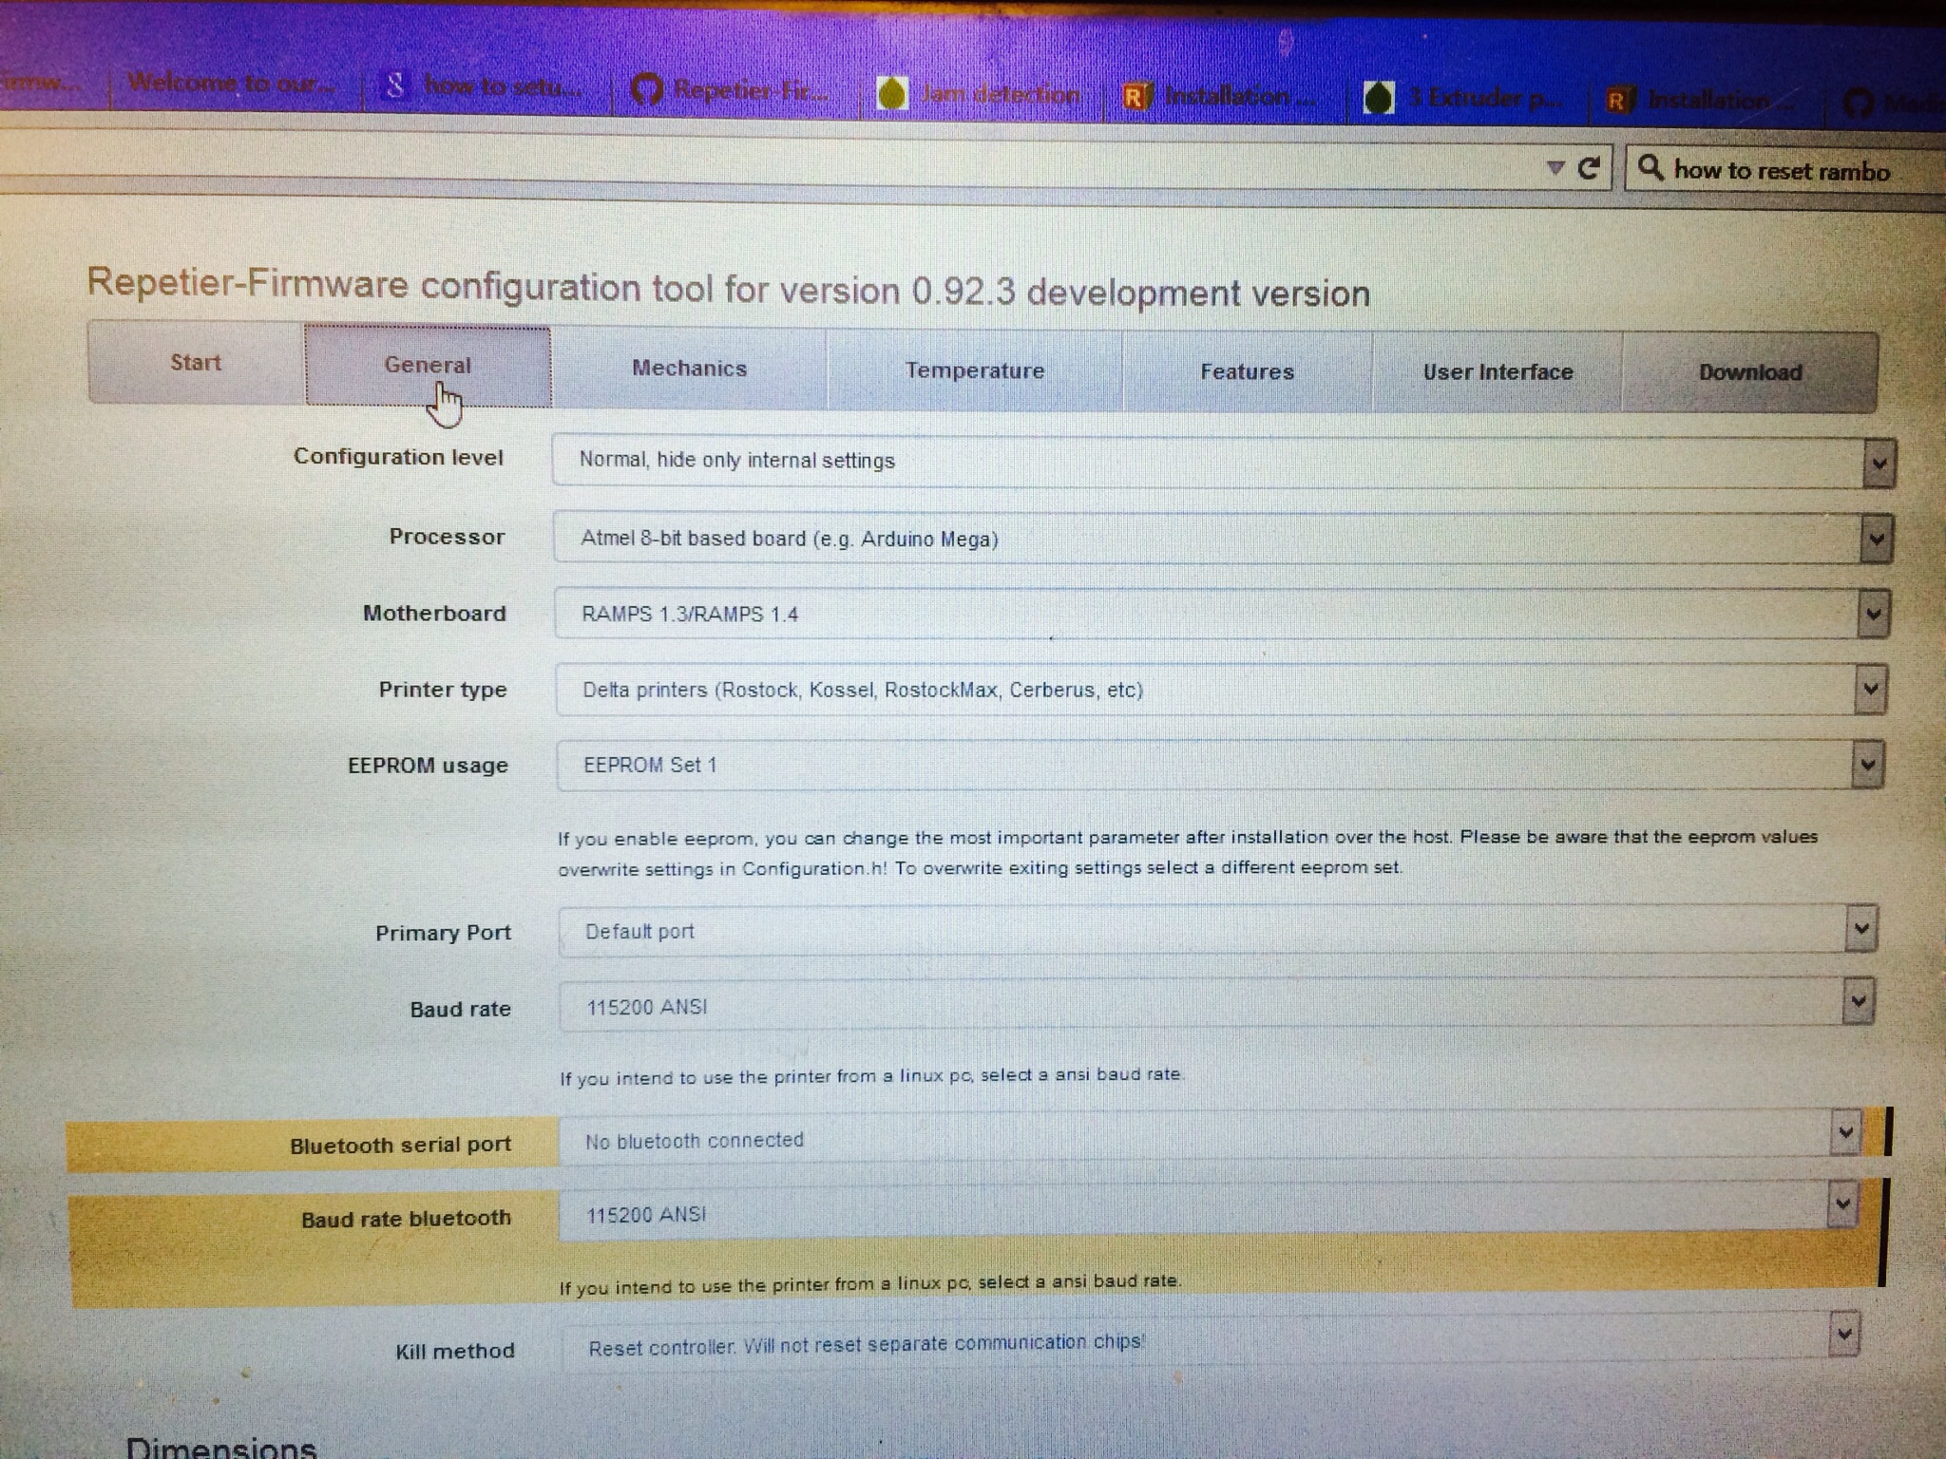Click the Download tab button
This screenshot has height=1459, width=1946.
tap(1749, 372)
